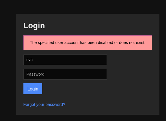Click the 'does not exist' error text

(x=132, y=43)
